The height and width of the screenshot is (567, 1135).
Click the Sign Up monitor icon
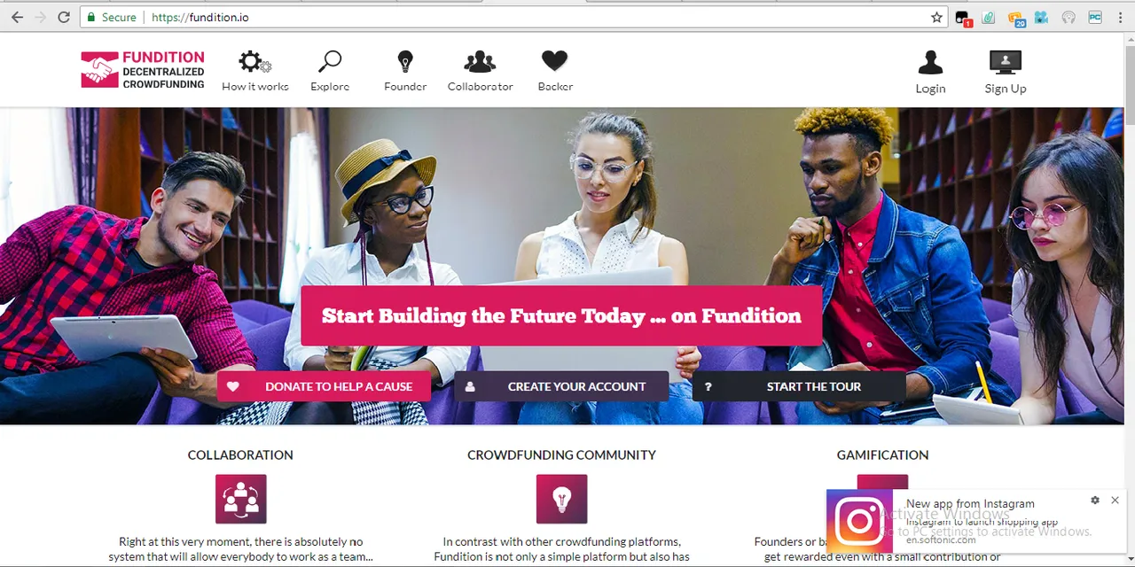(x=1006, y=62)
